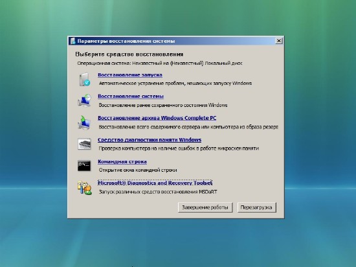
Task: Launch Microsoft Diagnostics and Recovery Toolset link
Action: pos(155,183)
